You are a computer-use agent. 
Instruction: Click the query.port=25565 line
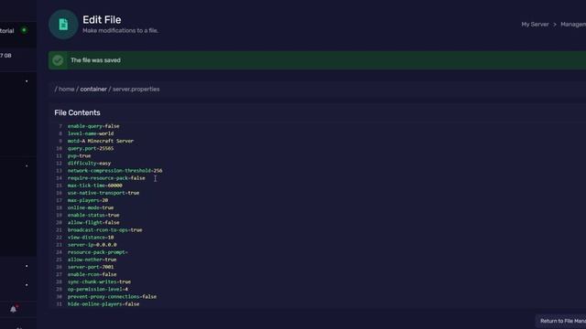[x=91, y=148]
